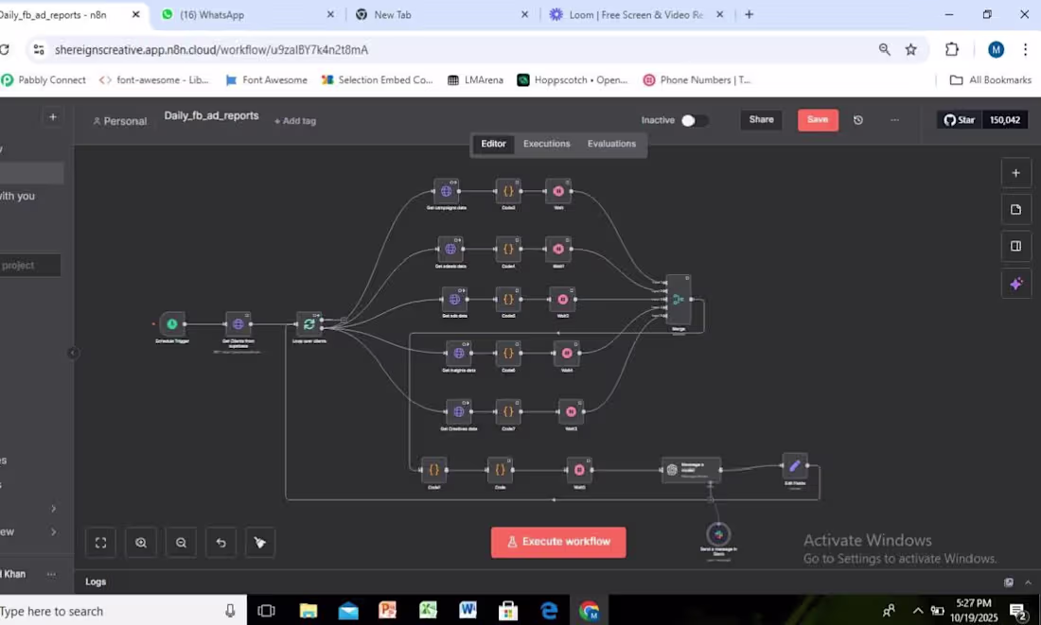Screen dimensions: 1041x625
Task: Select the Code node after Get ads data
Action: pyautogui.click(x=508, y=299)
